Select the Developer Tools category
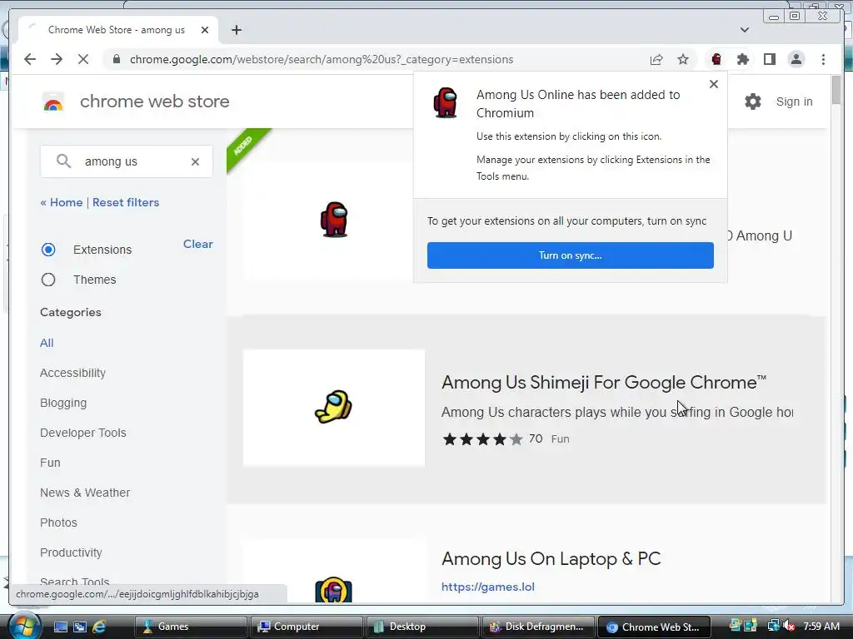Image resolution: width=853 pixels, height=639 pixels. coord(82,433)
